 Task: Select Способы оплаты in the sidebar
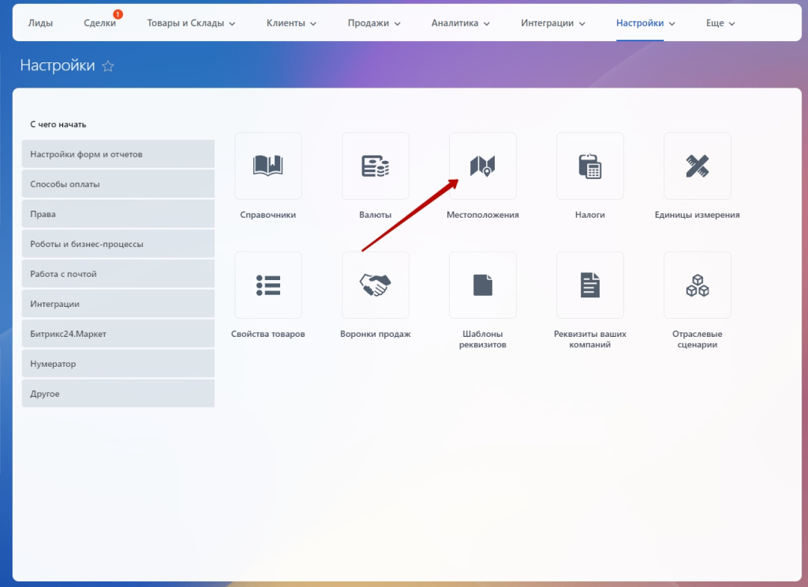click(x=118, y=184)
